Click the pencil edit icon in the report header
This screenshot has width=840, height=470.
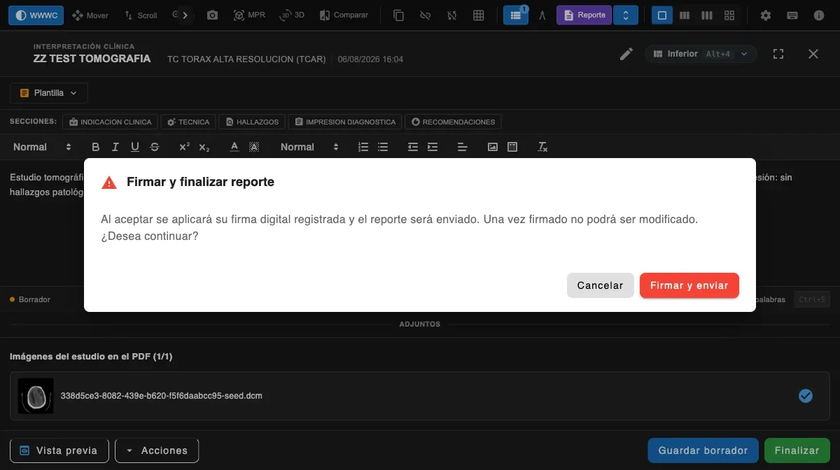pos(626,54)
